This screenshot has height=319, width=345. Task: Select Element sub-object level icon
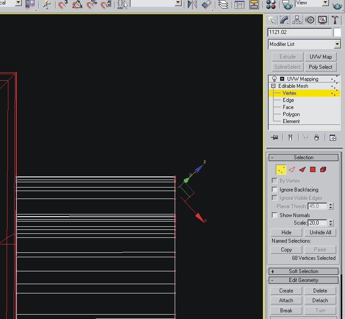pos(323,169)
